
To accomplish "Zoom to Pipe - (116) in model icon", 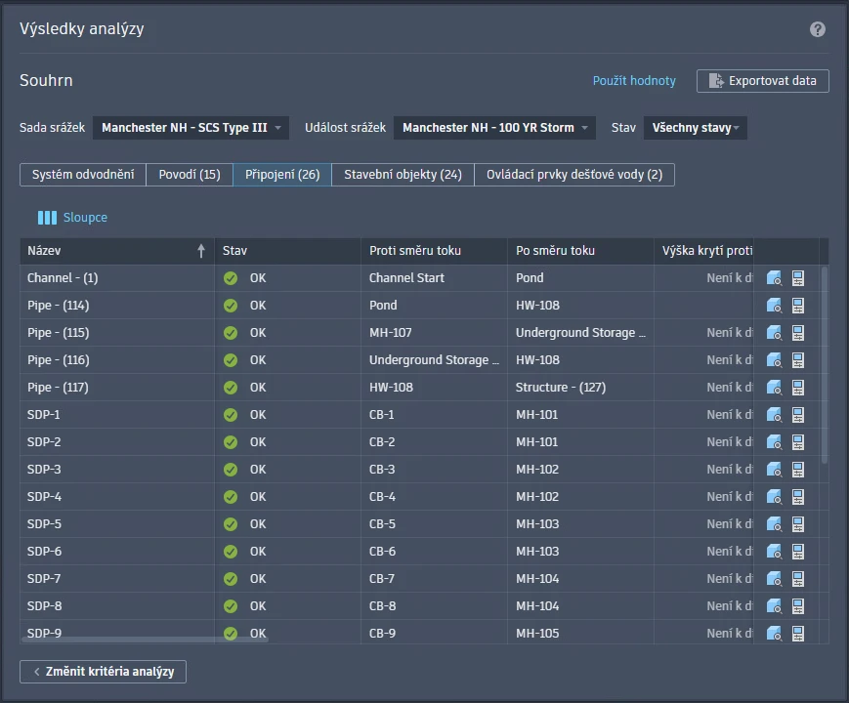I will (774, 360).
